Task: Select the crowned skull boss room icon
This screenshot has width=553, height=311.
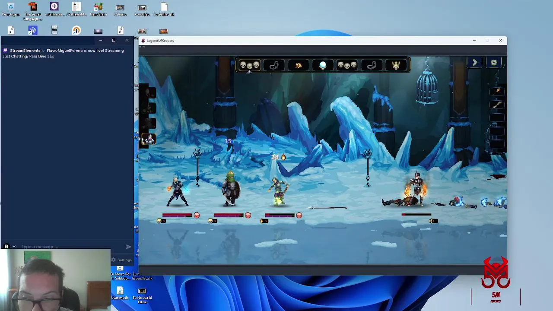Action: tap(396, 65)
